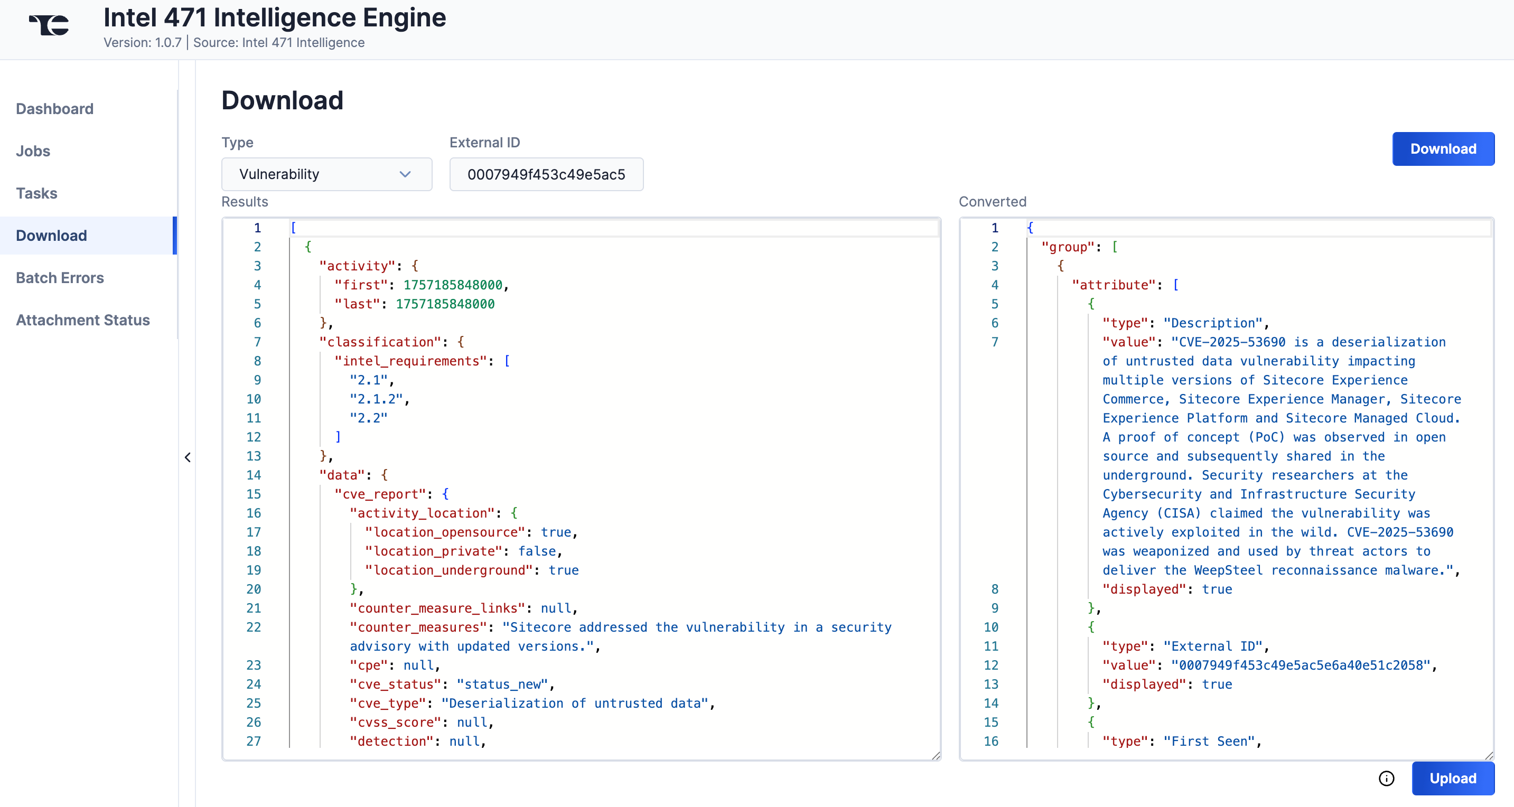Viewport: 1514px width, 807px height.
Task: Click line number 14 in the Results editor
Action: [x=254, y=475]
